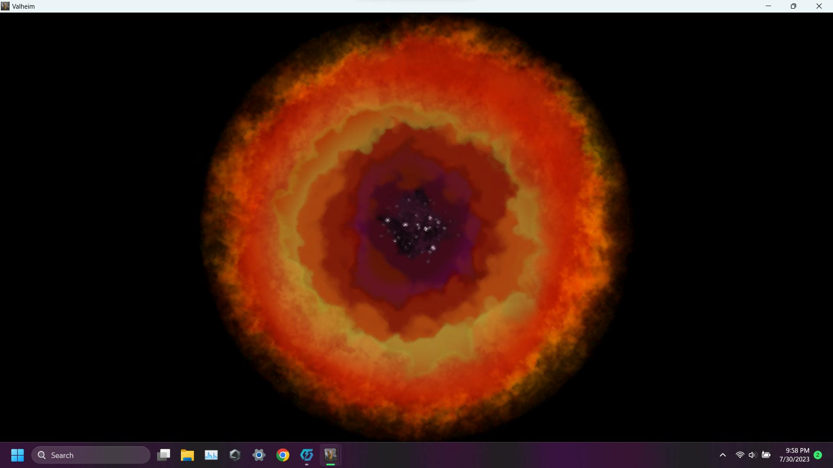Launch Google Chrome from the taskbar
The width and height of the screenshot is (833, 468).
(283, 455)
